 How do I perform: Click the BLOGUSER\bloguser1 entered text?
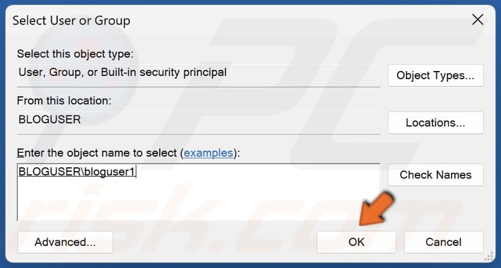click(x=77, y=171)
